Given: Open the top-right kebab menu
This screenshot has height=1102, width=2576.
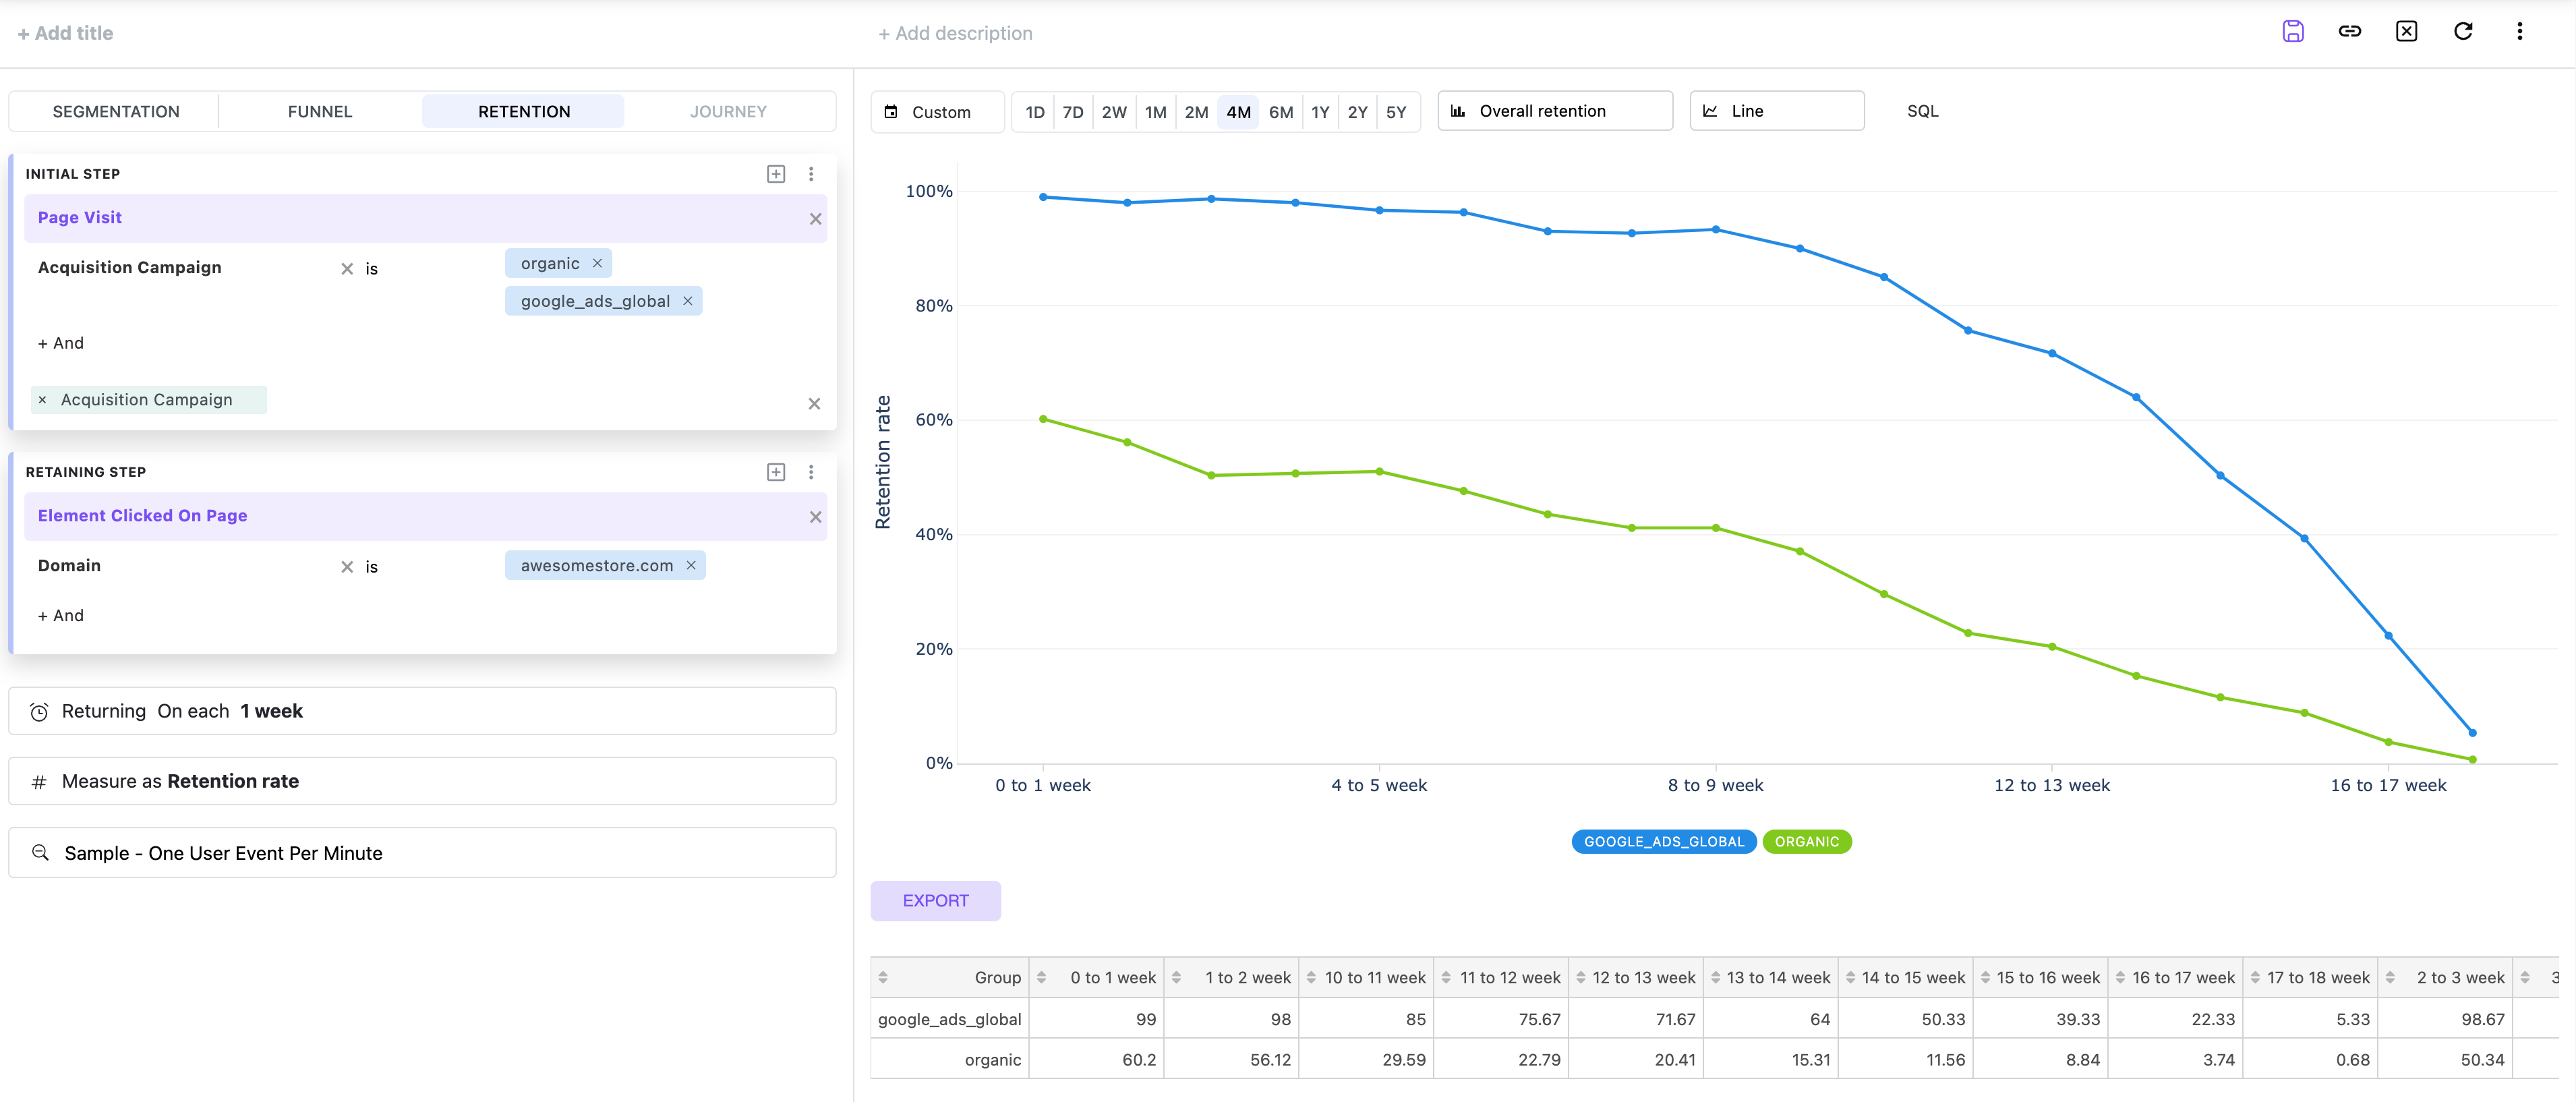Looking at the screenshot, I should pos(2519,31).
